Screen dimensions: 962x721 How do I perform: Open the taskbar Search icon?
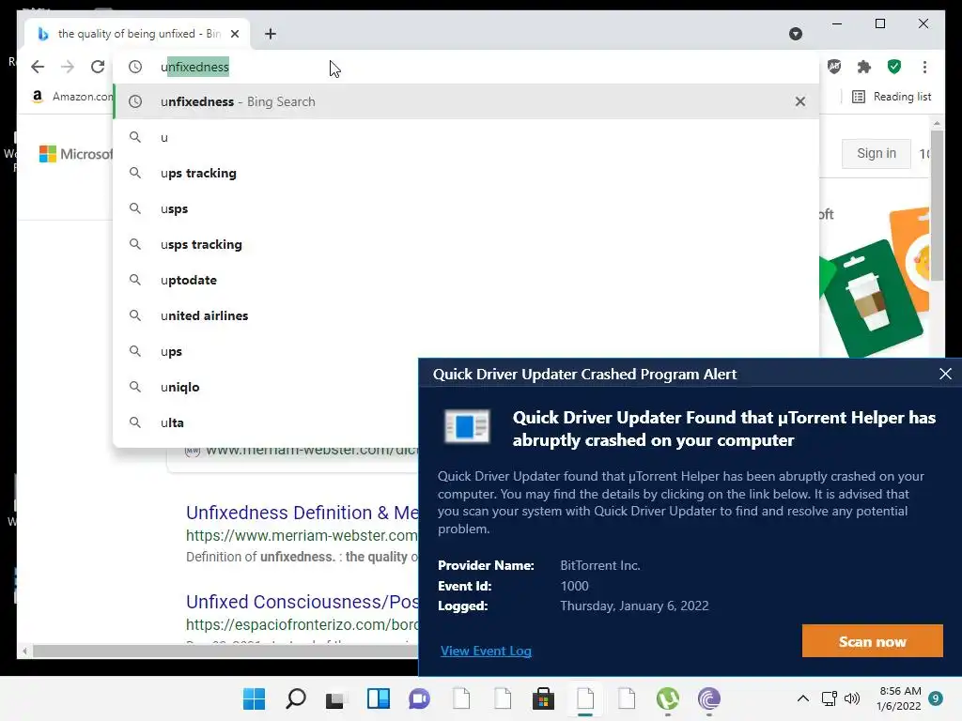pyautogui.click(x=296, y=698)
